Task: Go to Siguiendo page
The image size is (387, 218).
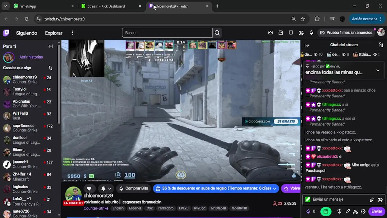Action: 27,33
